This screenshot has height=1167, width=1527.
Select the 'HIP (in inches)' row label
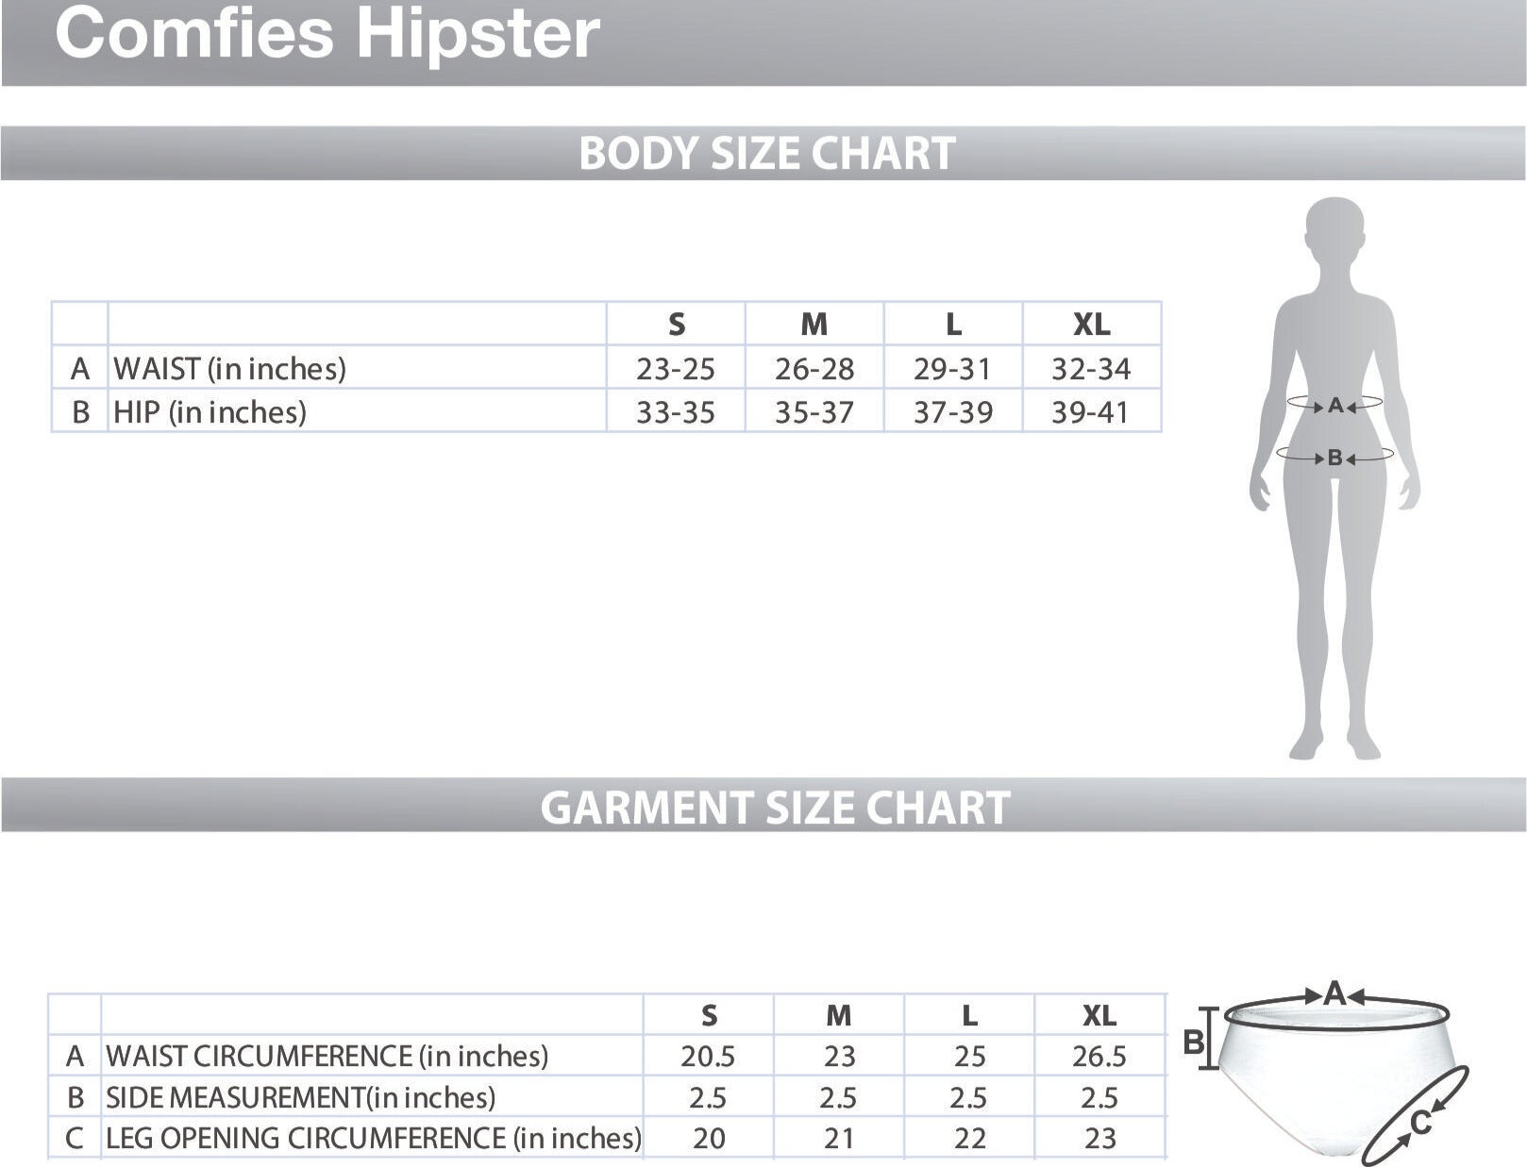[210, 411]
